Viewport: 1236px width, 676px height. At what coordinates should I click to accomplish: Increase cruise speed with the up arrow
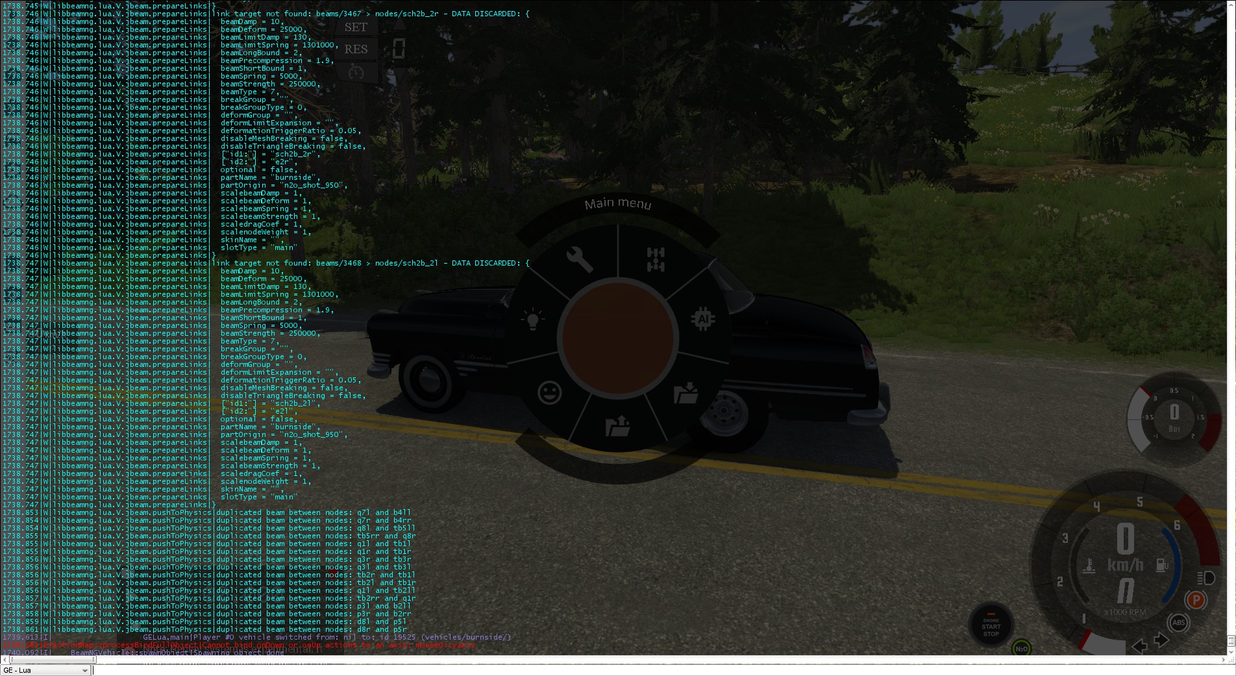coord(399,25)
